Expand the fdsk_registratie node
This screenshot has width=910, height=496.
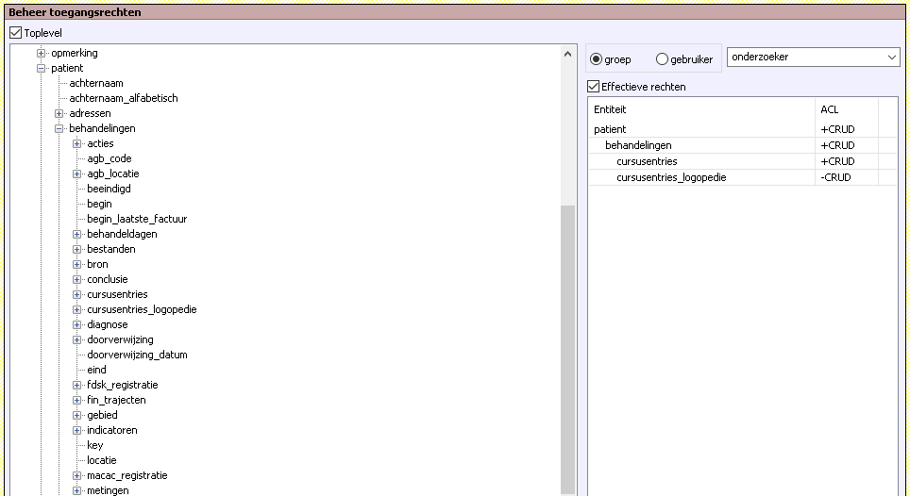[x=77, y=385]
